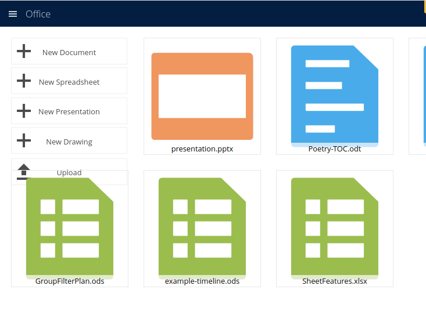Screen dimensions: 426x311
Task: Click the presentation.pptx file name
Action: pyautogui.click(x=202, y=149)
